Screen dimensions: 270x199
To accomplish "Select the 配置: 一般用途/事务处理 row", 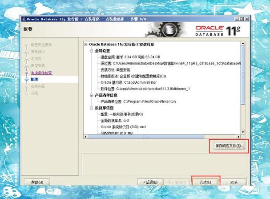I will point(122,114).
